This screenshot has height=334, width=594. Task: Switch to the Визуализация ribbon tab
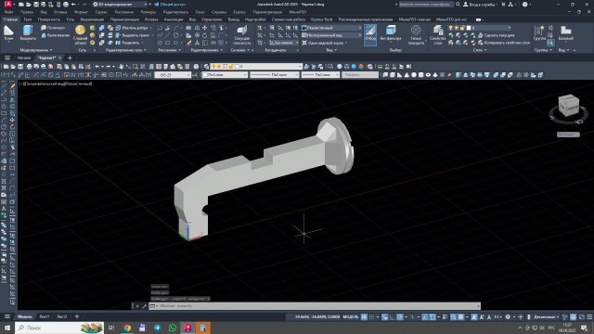pyautogui.click(x=92, y=19)
